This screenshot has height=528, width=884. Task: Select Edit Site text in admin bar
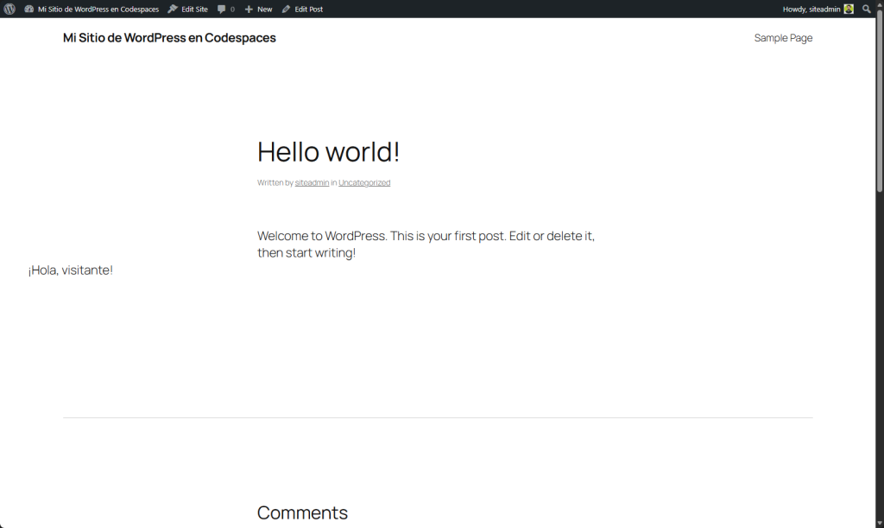[194, 9]
